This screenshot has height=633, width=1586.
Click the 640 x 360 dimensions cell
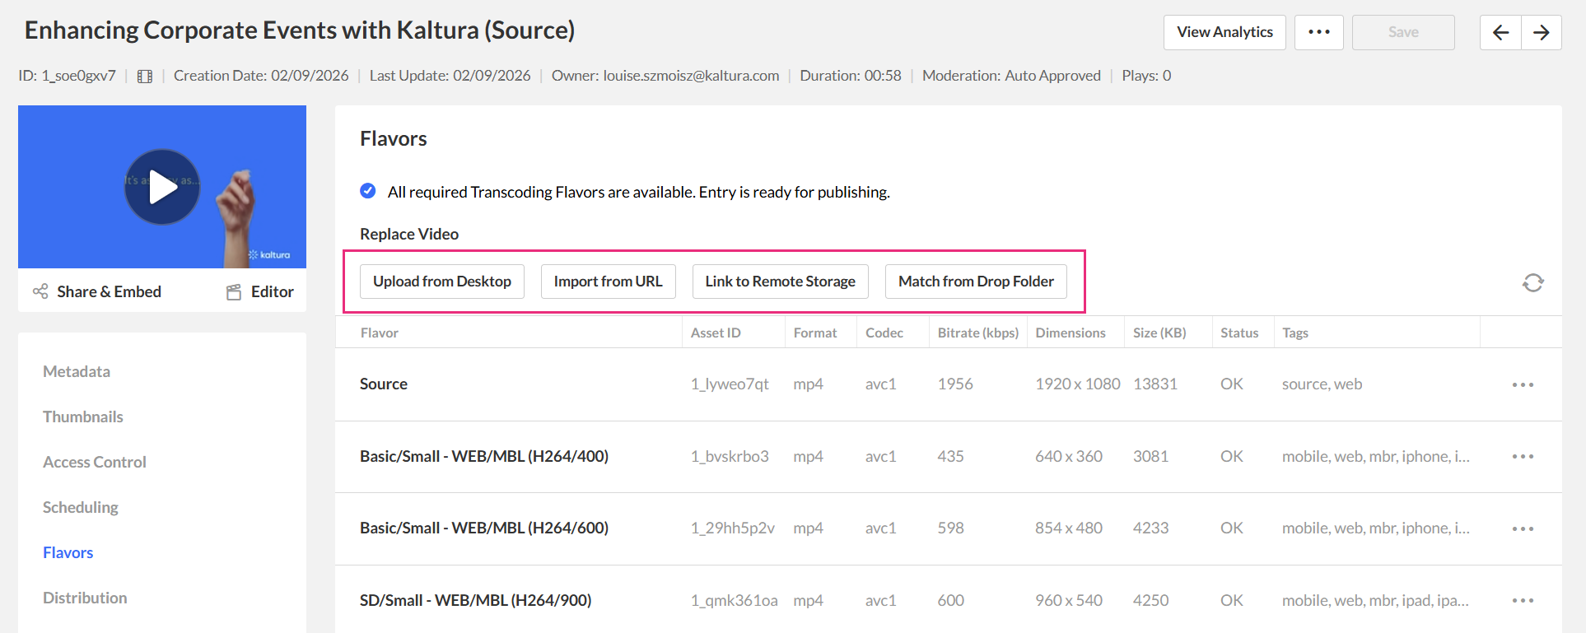click(x=1069, y=456)
